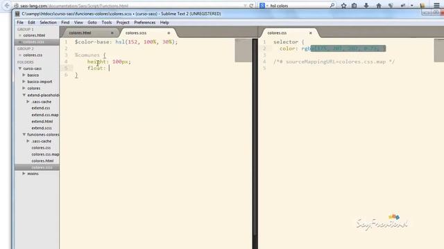Click the 'hsl(152, 100%, 30%)' value
The height and width of the screenshot is (249, 444).
(x=145, y=42)
